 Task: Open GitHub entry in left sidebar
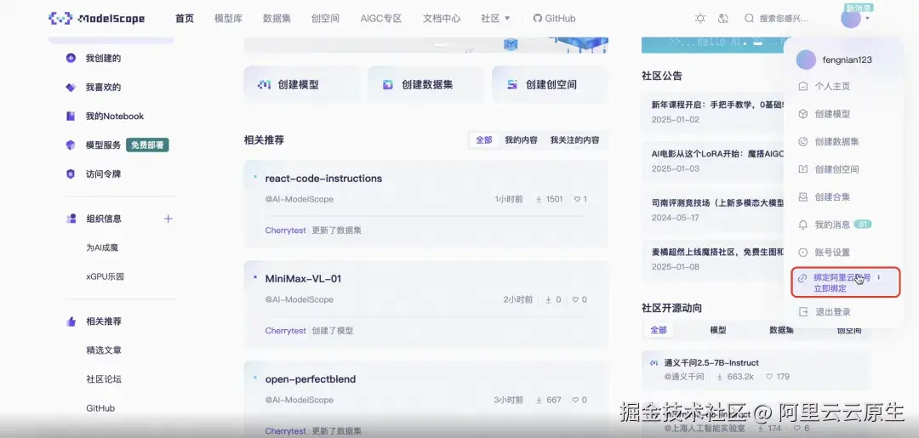coord(100,408)
